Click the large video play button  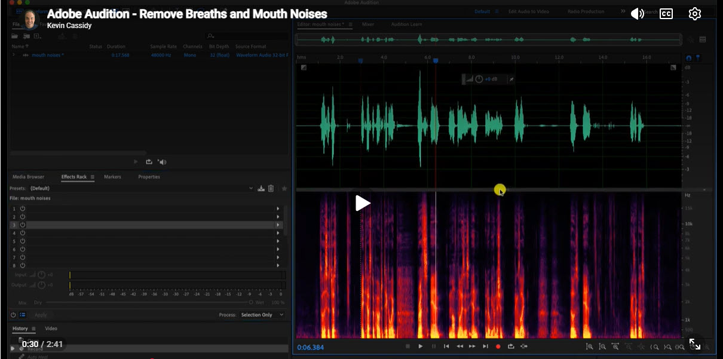(x=362, y=203)
